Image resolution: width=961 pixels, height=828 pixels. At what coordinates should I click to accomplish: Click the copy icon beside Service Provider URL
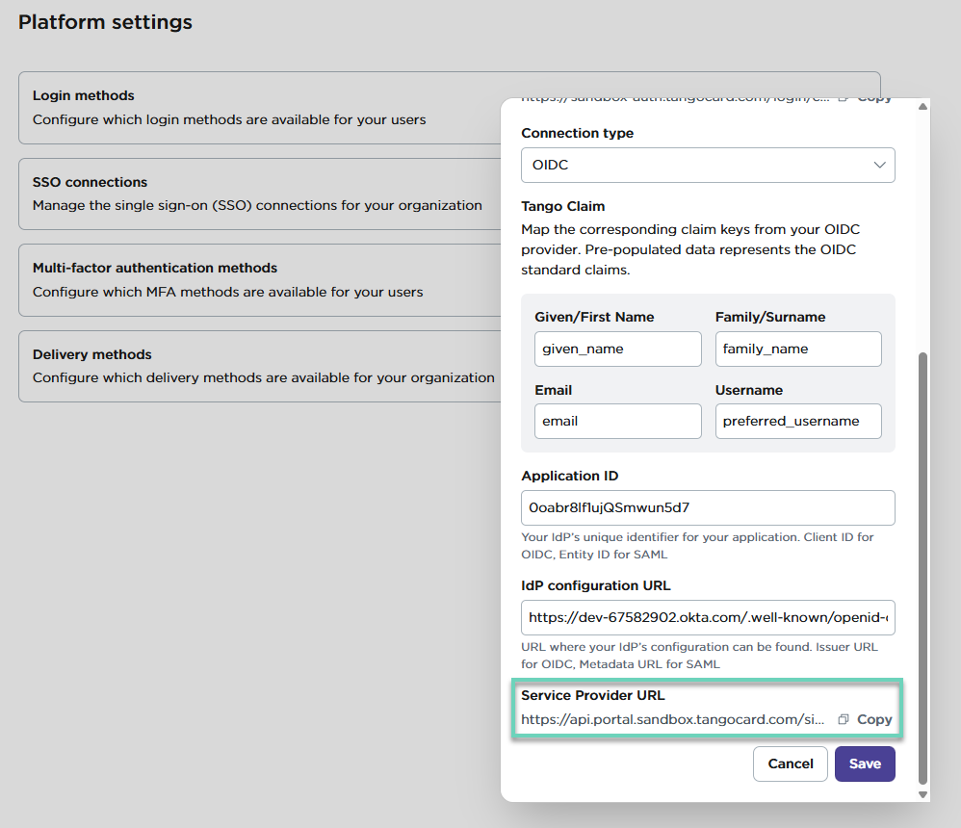pos(844,719)
